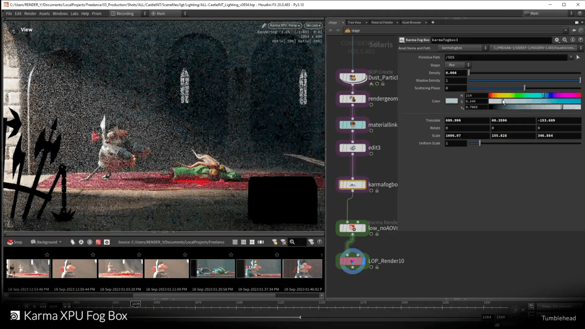585x329 pixels.
Task: Switch gallery to medium grid view
Action: [244, 242]
